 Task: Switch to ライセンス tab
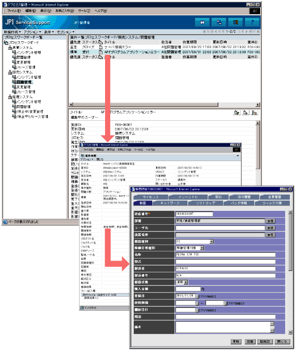click(151, 197)
